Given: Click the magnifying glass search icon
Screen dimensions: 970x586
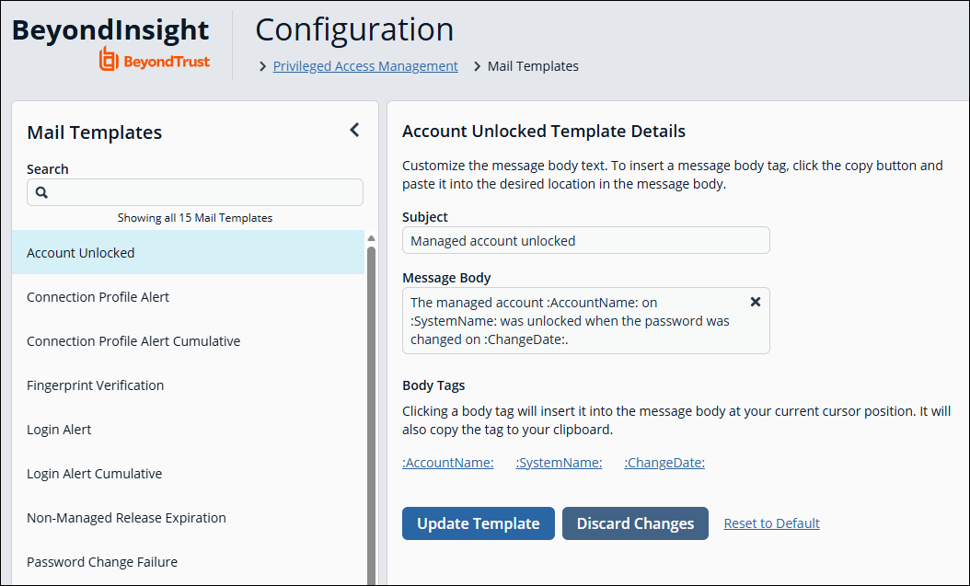Looking at the screenshot, I should coord(41,191).
